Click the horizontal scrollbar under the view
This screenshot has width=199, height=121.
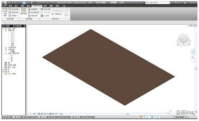point(127,114)
